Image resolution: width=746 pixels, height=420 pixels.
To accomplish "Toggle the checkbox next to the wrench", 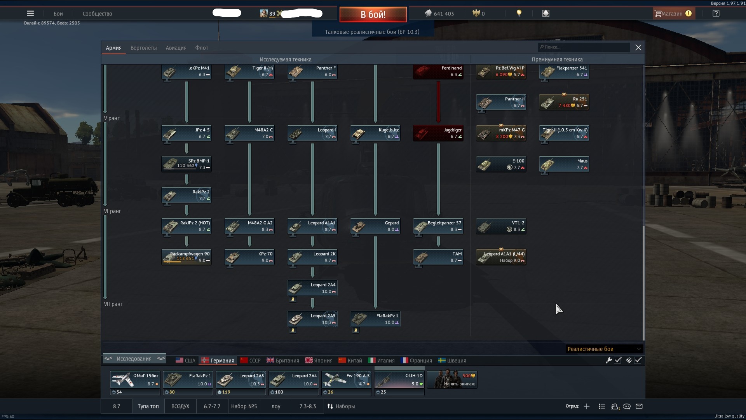I will 618,360.
